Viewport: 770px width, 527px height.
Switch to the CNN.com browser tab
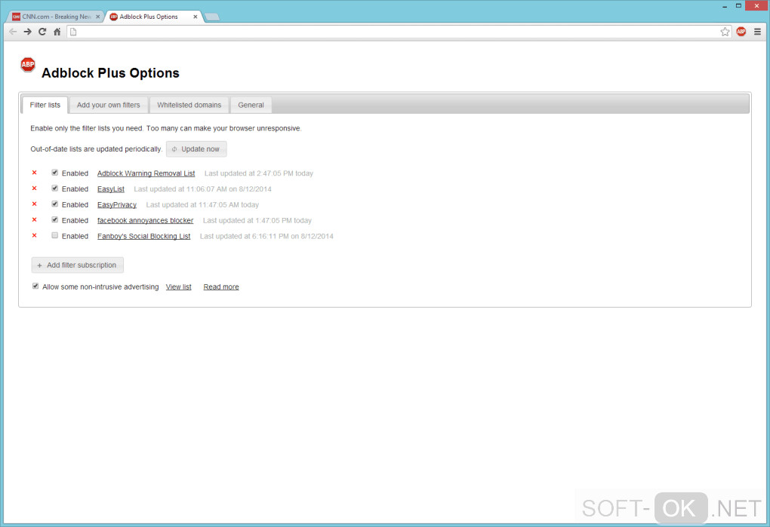click(56, 17)
